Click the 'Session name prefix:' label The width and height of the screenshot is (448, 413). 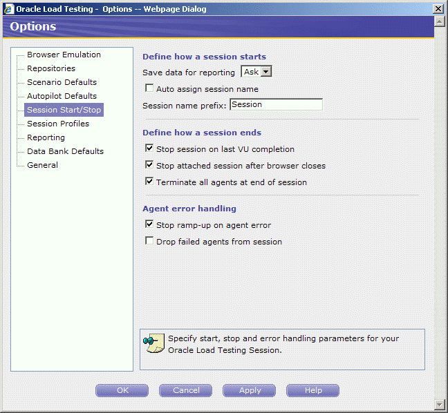pyautogui.click(x=185, y=106)
